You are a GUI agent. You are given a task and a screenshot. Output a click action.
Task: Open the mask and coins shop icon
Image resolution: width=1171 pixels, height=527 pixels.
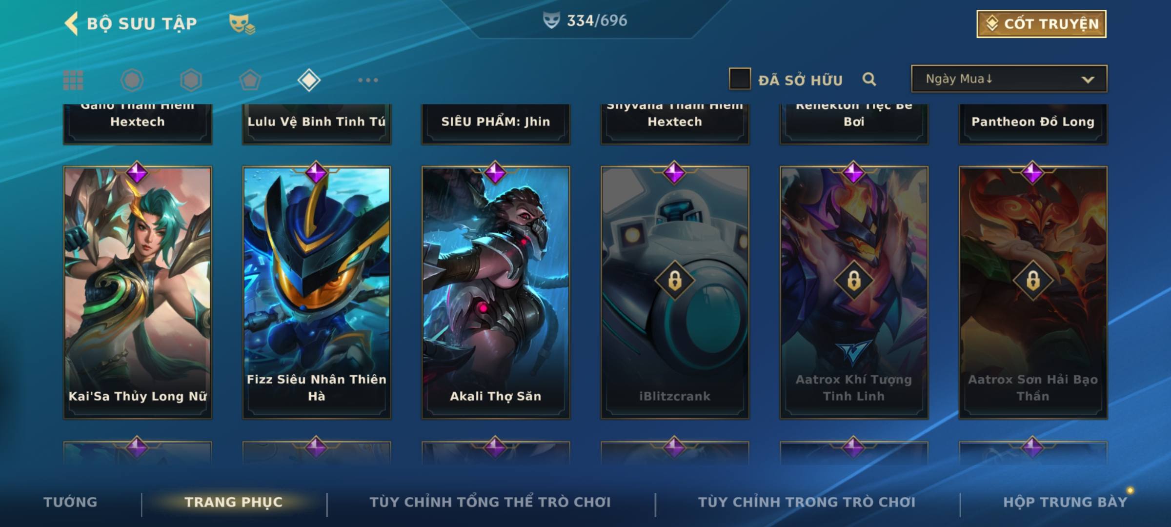(242, 24)
